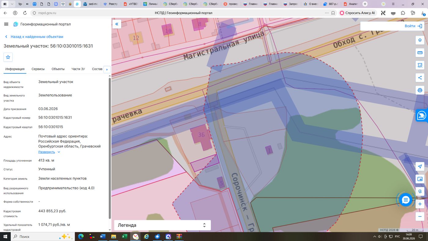
Task: Click the Войти login button
Action: [413, 26]
